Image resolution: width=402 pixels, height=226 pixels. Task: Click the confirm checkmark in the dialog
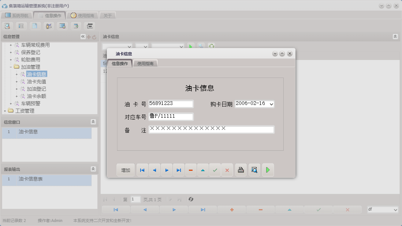pyautogui.click(x=215, y=170)
